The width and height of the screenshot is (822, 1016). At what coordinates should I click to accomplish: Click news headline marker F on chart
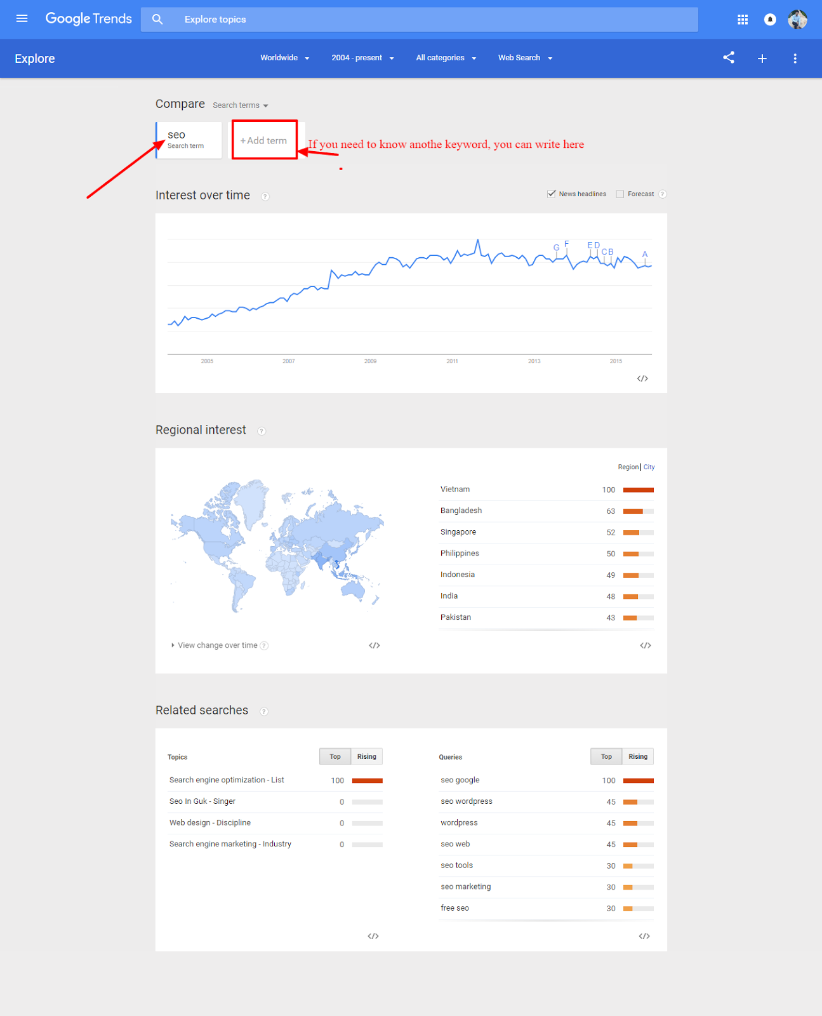click(567, 244)
